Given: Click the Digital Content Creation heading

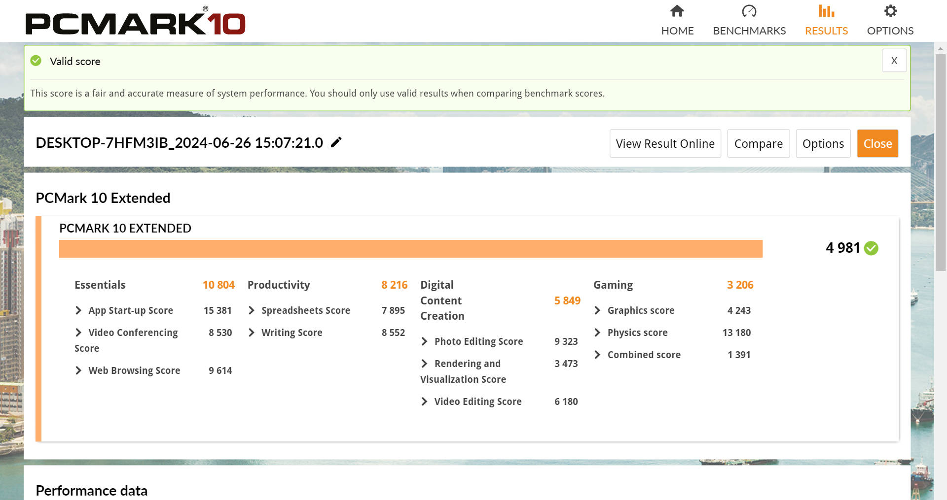Looking at the screenshot, I should pos(442,300).
